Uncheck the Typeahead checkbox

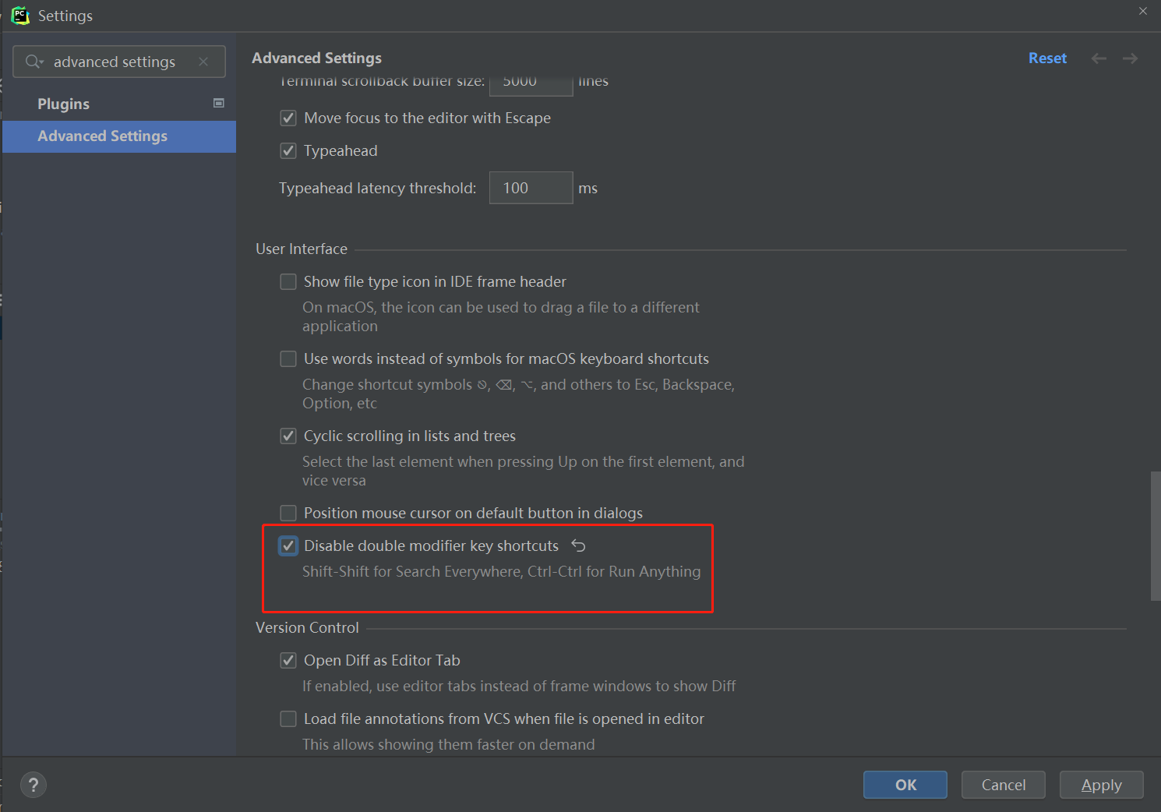click(288, 150)
